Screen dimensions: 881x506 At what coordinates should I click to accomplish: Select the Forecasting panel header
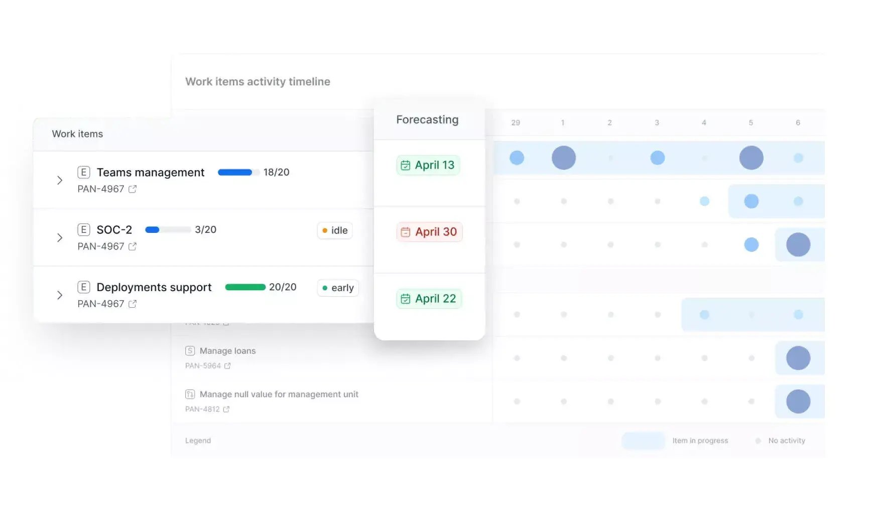pyautogui.click(x=427, y=119)
